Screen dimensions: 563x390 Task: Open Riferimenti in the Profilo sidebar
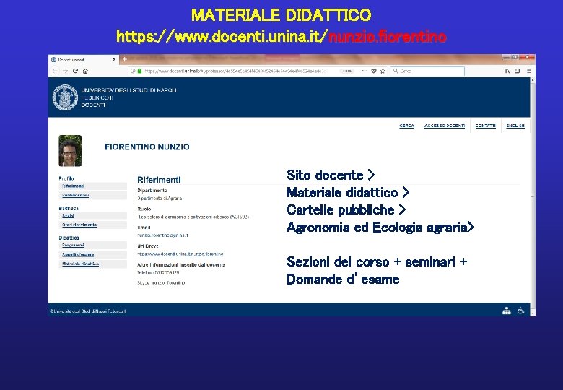click(73, 186)
